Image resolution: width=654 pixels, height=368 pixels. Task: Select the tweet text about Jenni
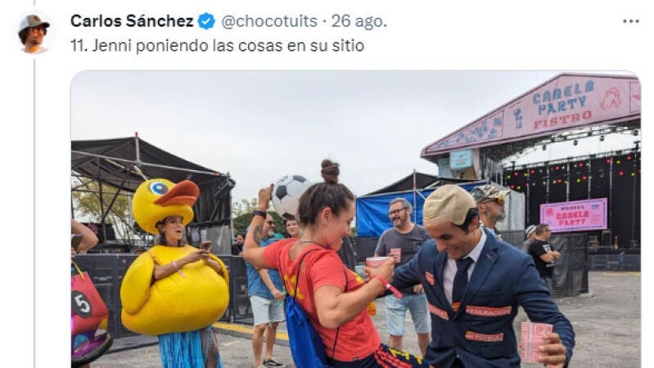coord(217,46)
